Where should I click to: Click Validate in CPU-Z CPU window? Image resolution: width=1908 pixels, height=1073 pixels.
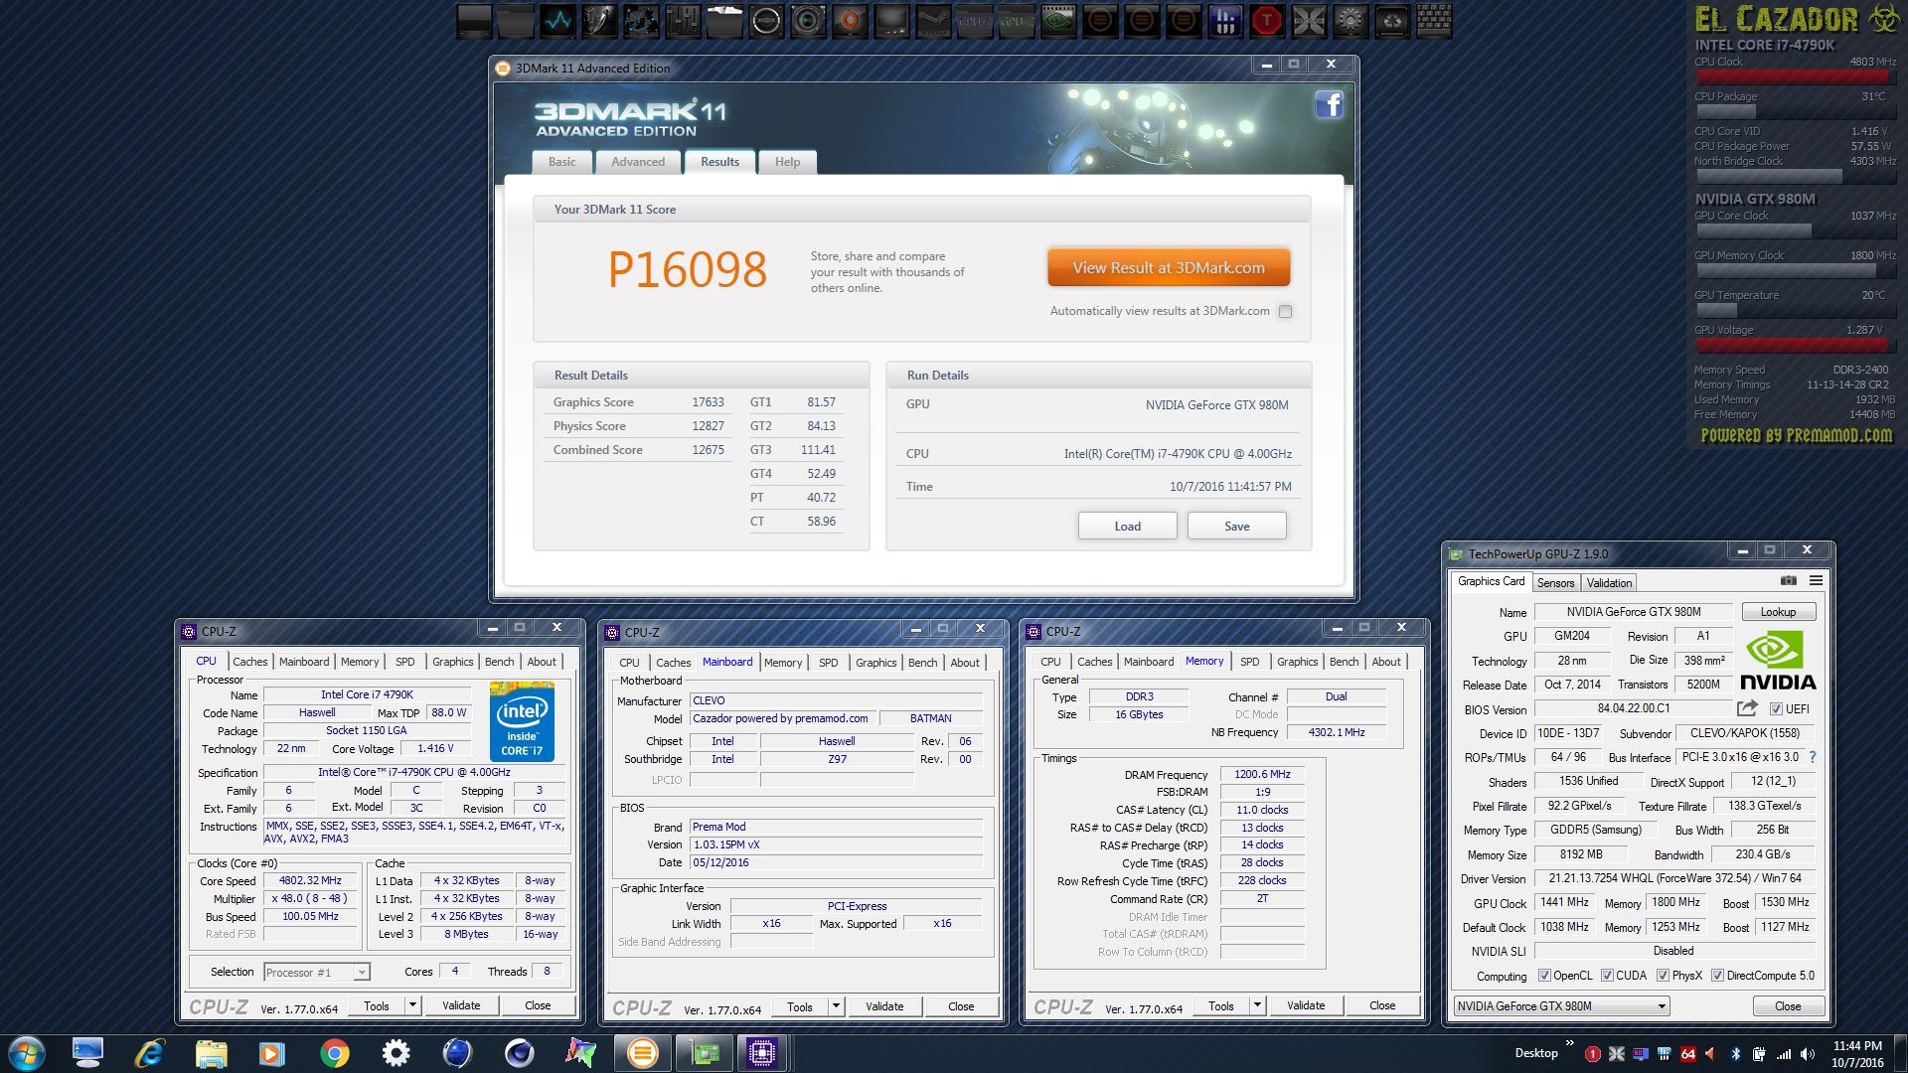click(461, 1005)
